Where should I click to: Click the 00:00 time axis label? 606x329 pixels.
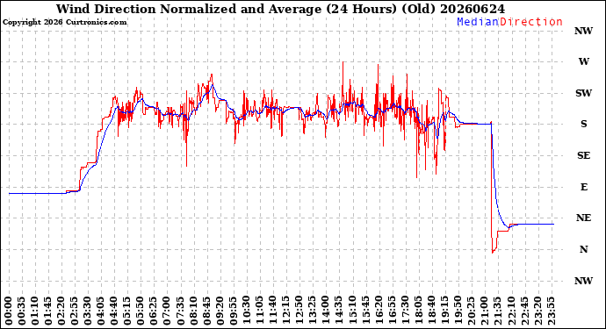(x=9, y=311)
